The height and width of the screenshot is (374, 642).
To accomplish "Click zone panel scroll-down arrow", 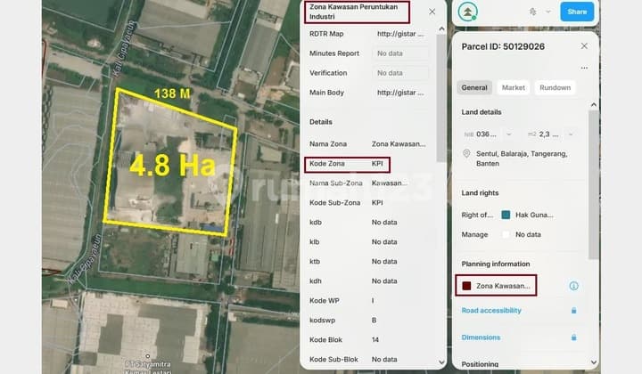I will [441, 362].
